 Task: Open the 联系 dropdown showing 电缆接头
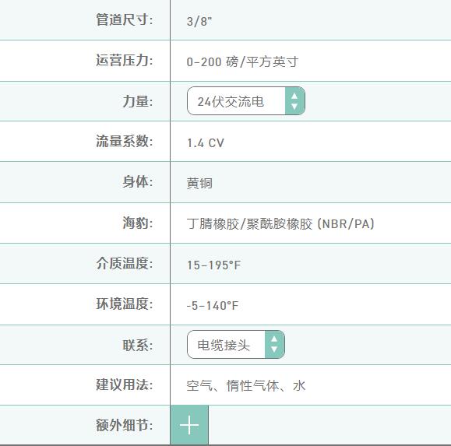coord(236,344)
